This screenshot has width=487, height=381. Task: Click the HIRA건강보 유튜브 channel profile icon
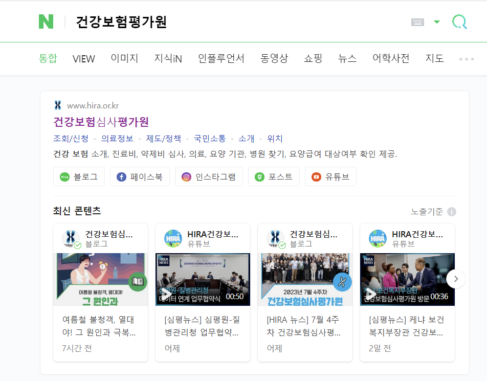(x=173, y=238)
